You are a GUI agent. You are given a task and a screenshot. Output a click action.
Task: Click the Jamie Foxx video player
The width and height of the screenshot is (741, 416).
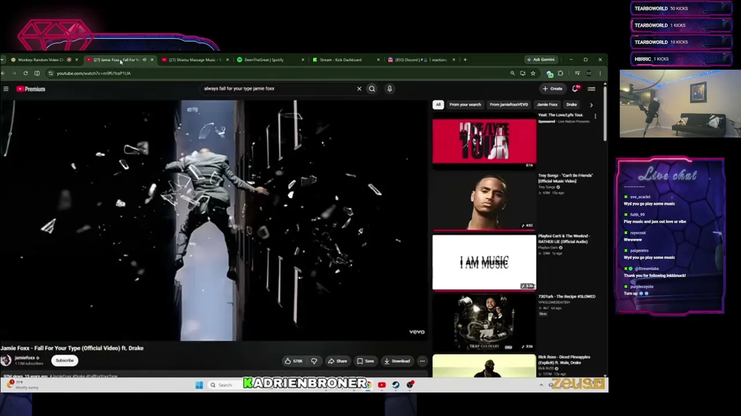213,221
